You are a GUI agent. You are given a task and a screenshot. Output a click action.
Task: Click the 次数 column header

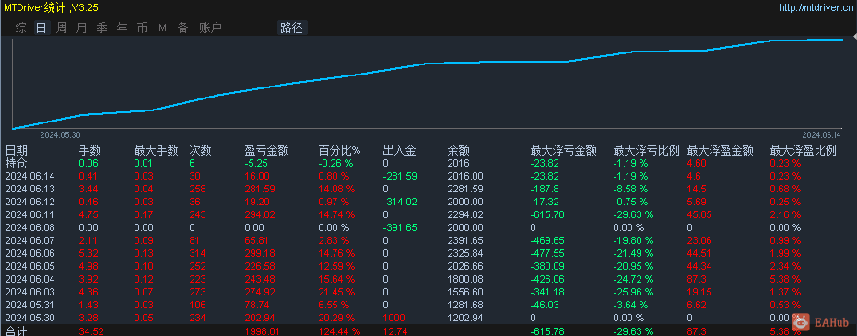pyautogui.click(x=200, y=151)
